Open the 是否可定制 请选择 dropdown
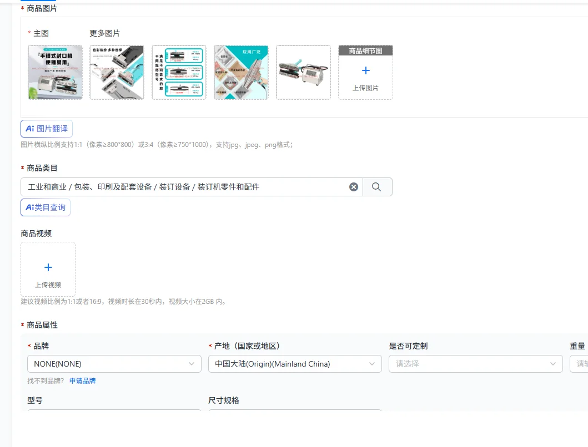 [475, 364]
